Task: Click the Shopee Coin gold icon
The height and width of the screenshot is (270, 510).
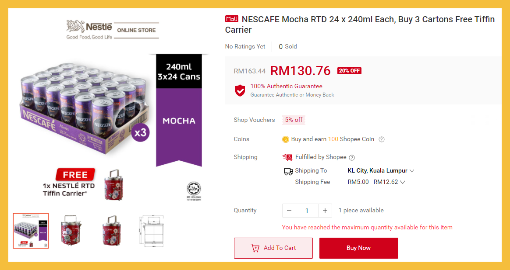Action: [x=286, y=139]
